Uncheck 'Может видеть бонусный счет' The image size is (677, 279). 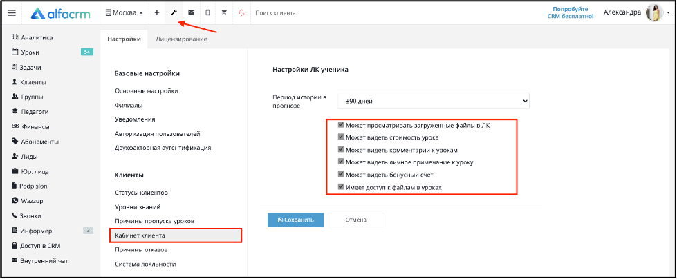click(341, 175)
